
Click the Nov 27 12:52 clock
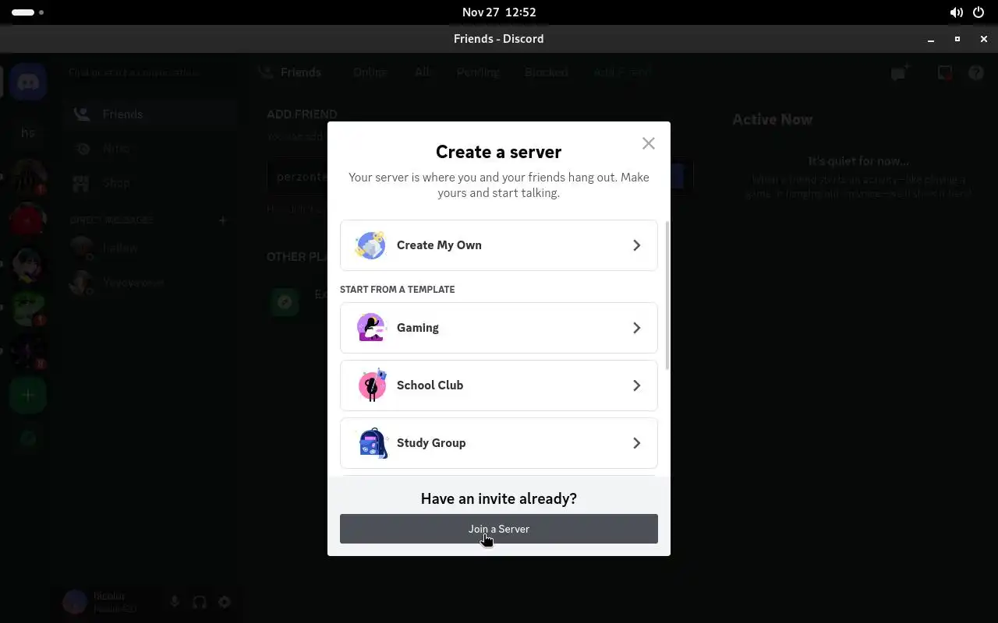[499, 12]
